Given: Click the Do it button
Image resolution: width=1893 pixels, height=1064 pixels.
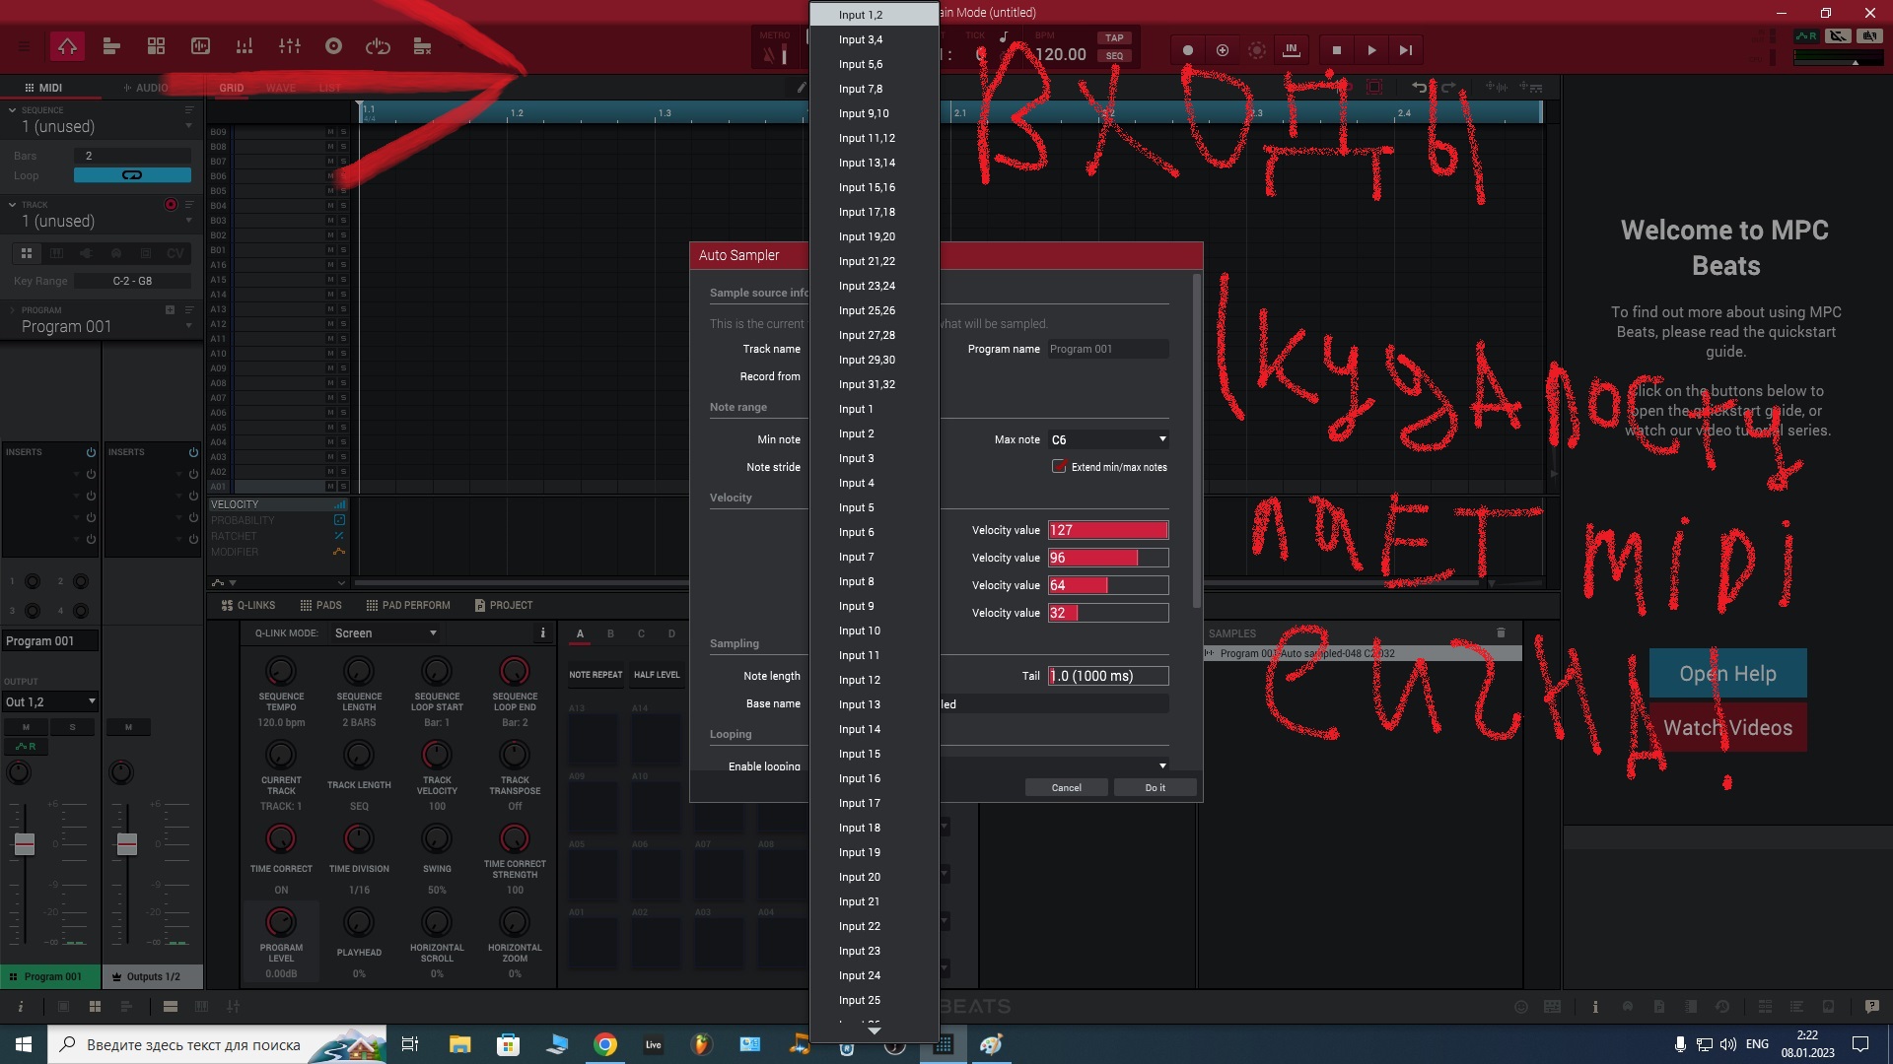Looking at the screenshot, I should pos(1155,787).
